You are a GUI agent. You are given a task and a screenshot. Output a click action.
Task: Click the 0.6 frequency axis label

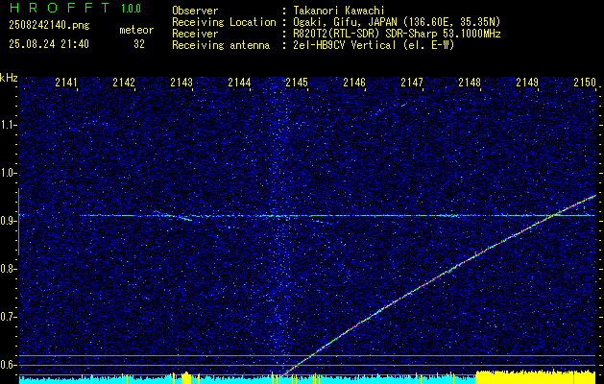click(x=7, y=365)
